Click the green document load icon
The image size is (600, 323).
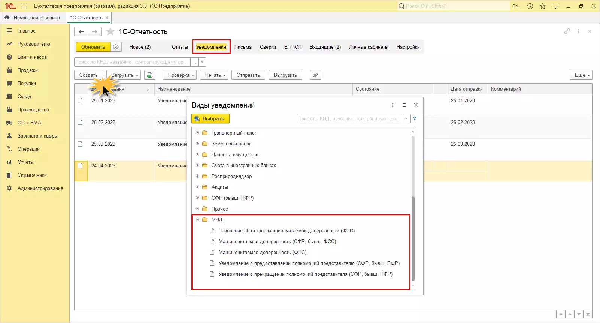coord(149,75)
